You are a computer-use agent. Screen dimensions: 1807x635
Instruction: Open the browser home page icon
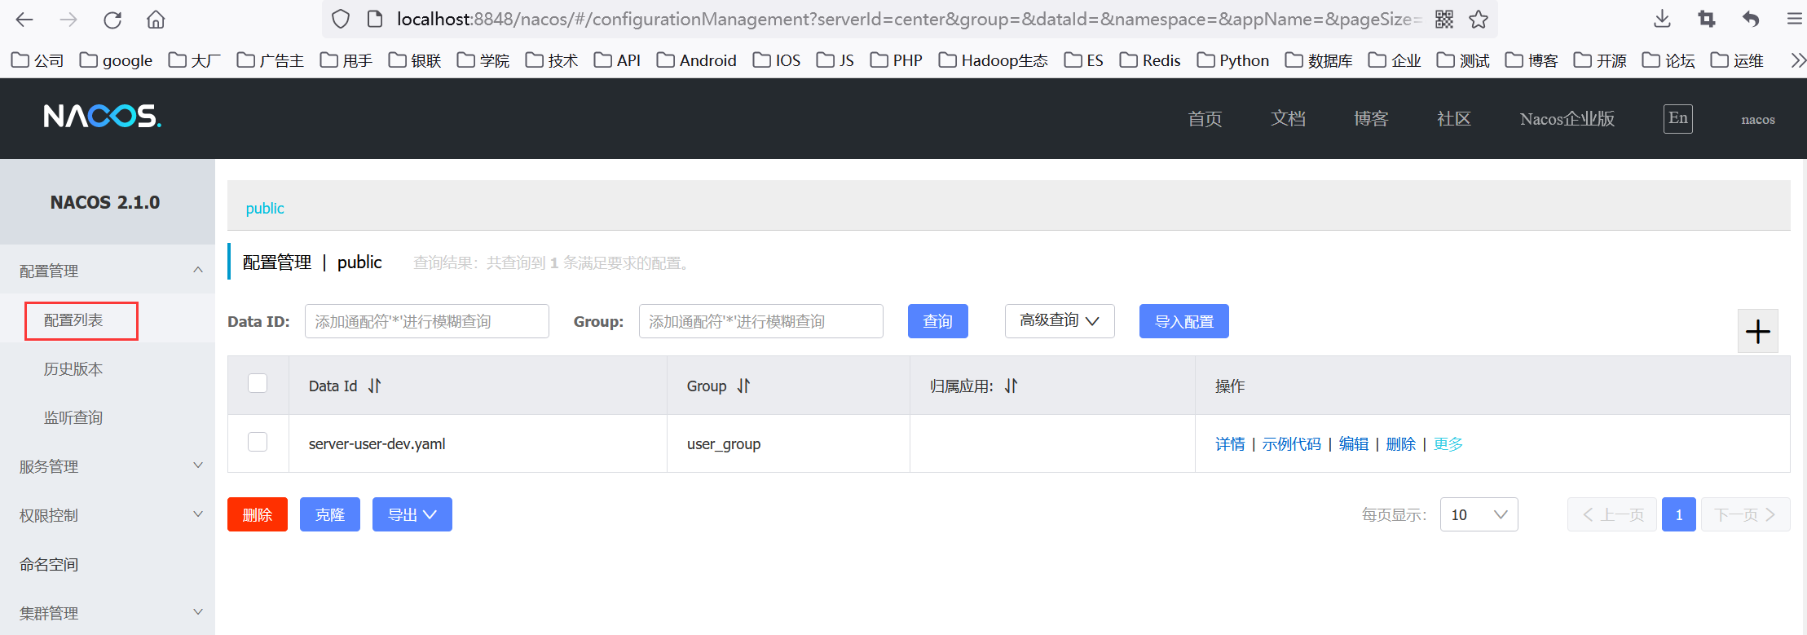(156, 20)
